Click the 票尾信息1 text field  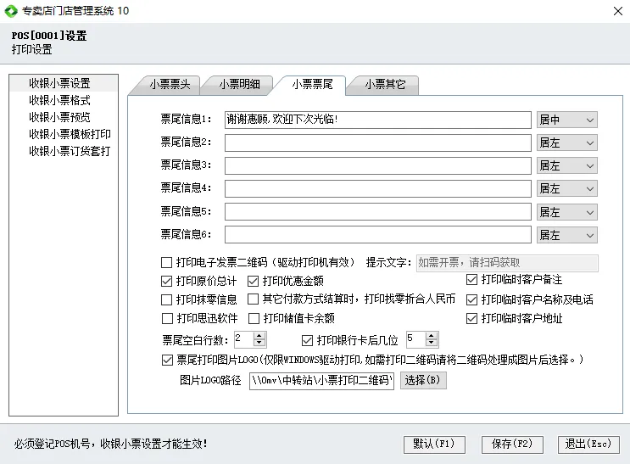tap(377, 120)
